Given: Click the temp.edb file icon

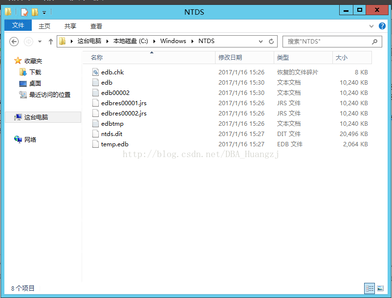Looking at the screenshot, I should (95, 144).
